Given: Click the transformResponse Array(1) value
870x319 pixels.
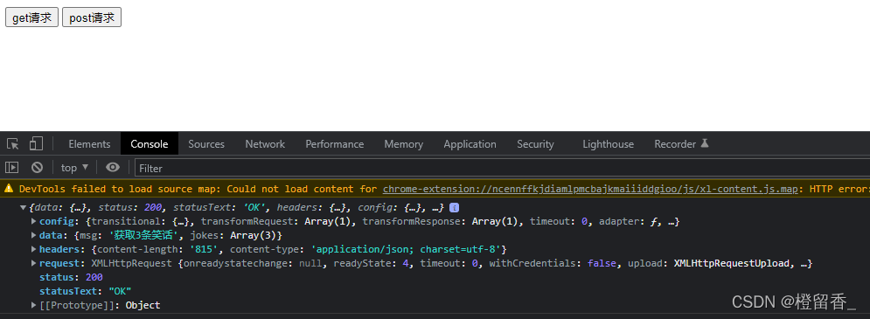Looking at the screenshot, I should point(494,222).
